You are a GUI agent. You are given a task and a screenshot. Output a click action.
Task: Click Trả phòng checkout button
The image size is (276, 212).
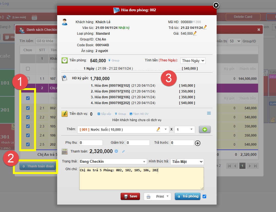[187, 196]
